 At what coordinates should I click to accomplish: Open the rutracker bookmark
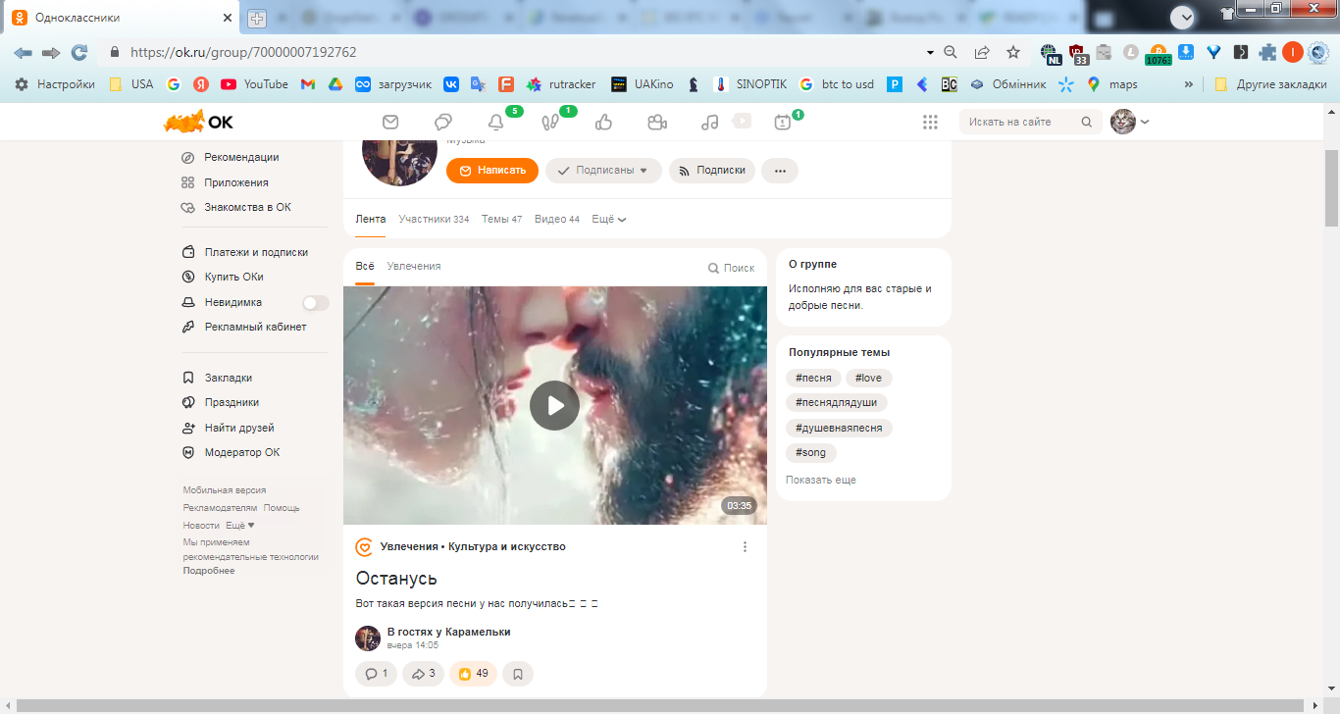pyautogui.click(x=560, y=84)
